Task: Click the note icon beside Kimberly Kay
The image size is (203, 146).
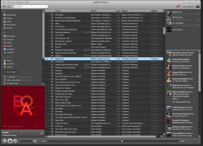Action: (x=198, y=14)
